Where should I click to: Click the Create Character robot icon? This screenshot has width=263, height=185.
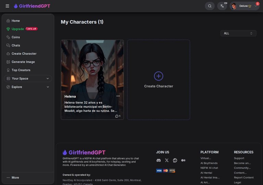coord(8,53)
